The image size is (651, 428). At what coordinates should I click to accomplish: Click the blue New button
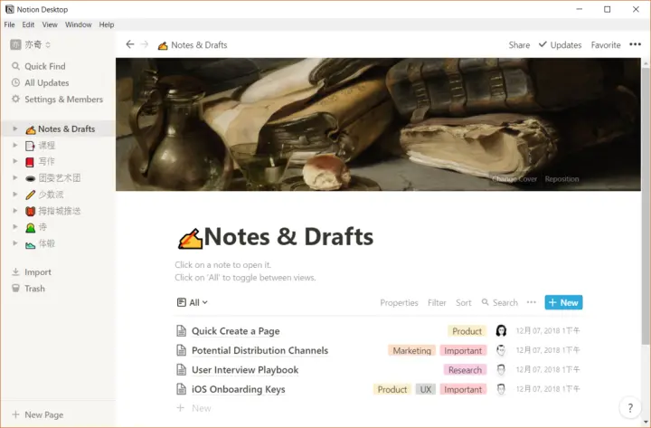(x=563, y=302)
